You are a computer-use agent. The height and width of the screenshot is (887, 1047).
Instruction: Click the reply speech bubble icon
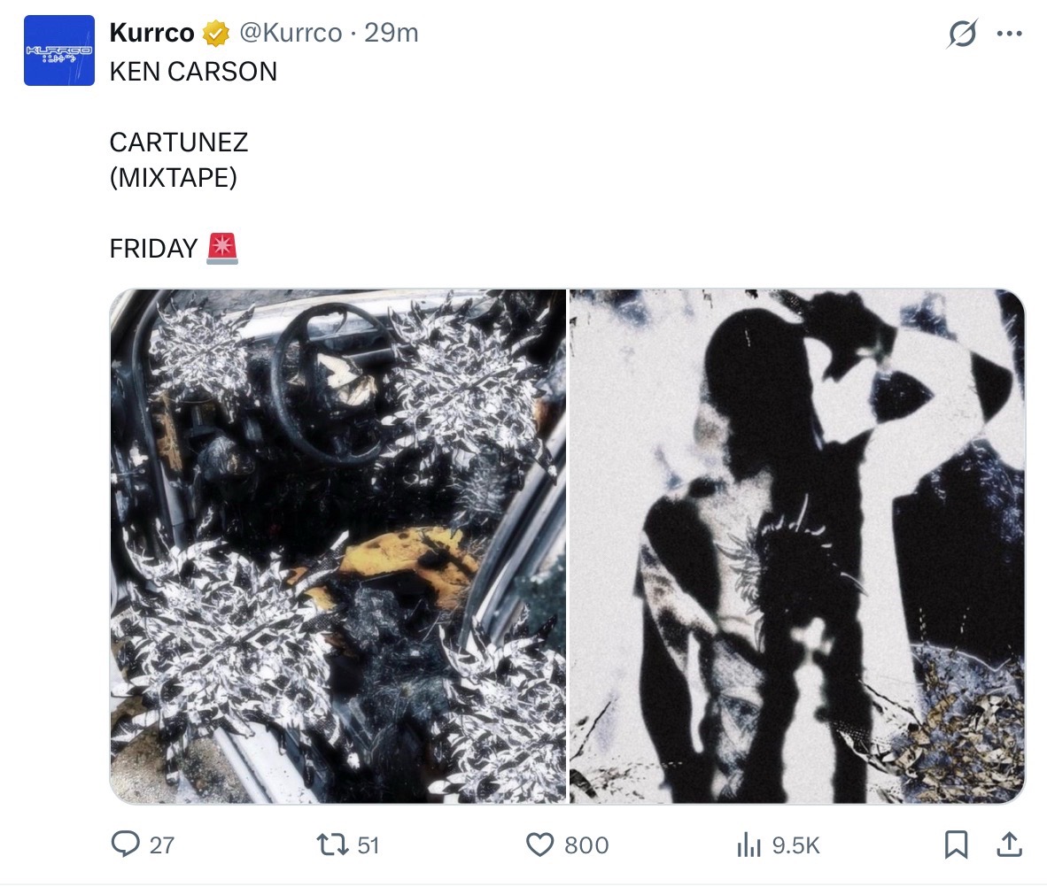tap(125, 845)
